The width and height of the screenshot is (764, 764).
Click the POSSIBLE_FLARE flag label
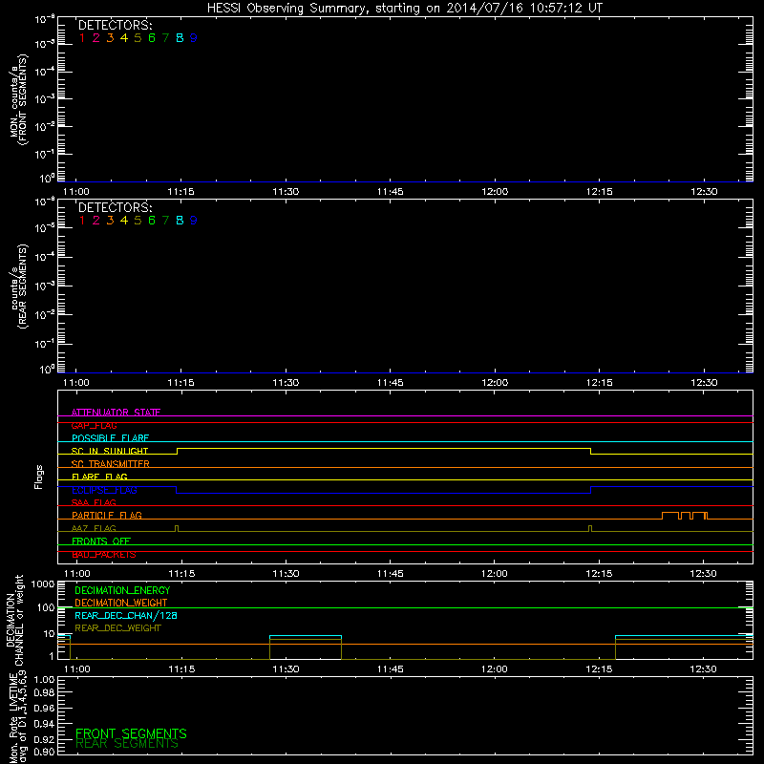pos(110,438)
